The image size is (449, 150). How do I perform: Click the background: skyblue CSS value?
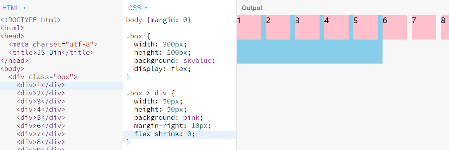tap(198, 61)
